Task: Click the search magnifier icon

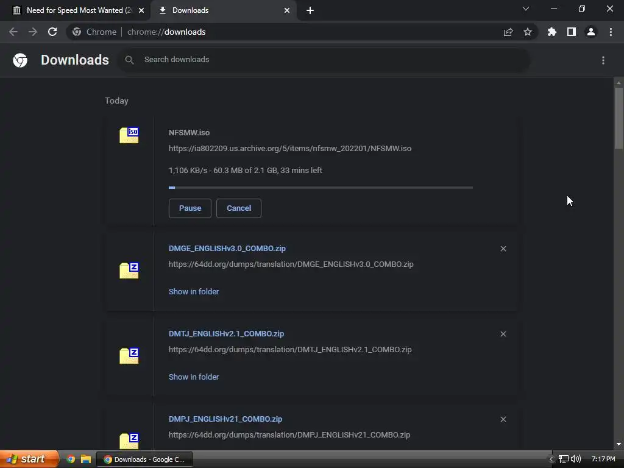Action: pos(129,60)
